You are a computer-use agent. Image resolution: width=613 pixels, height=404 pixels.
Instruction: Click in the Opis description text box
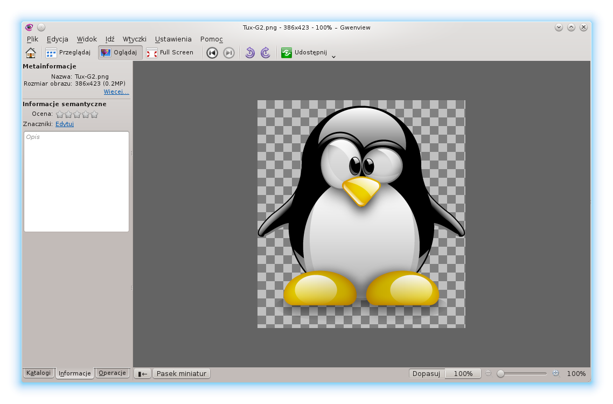76,182
